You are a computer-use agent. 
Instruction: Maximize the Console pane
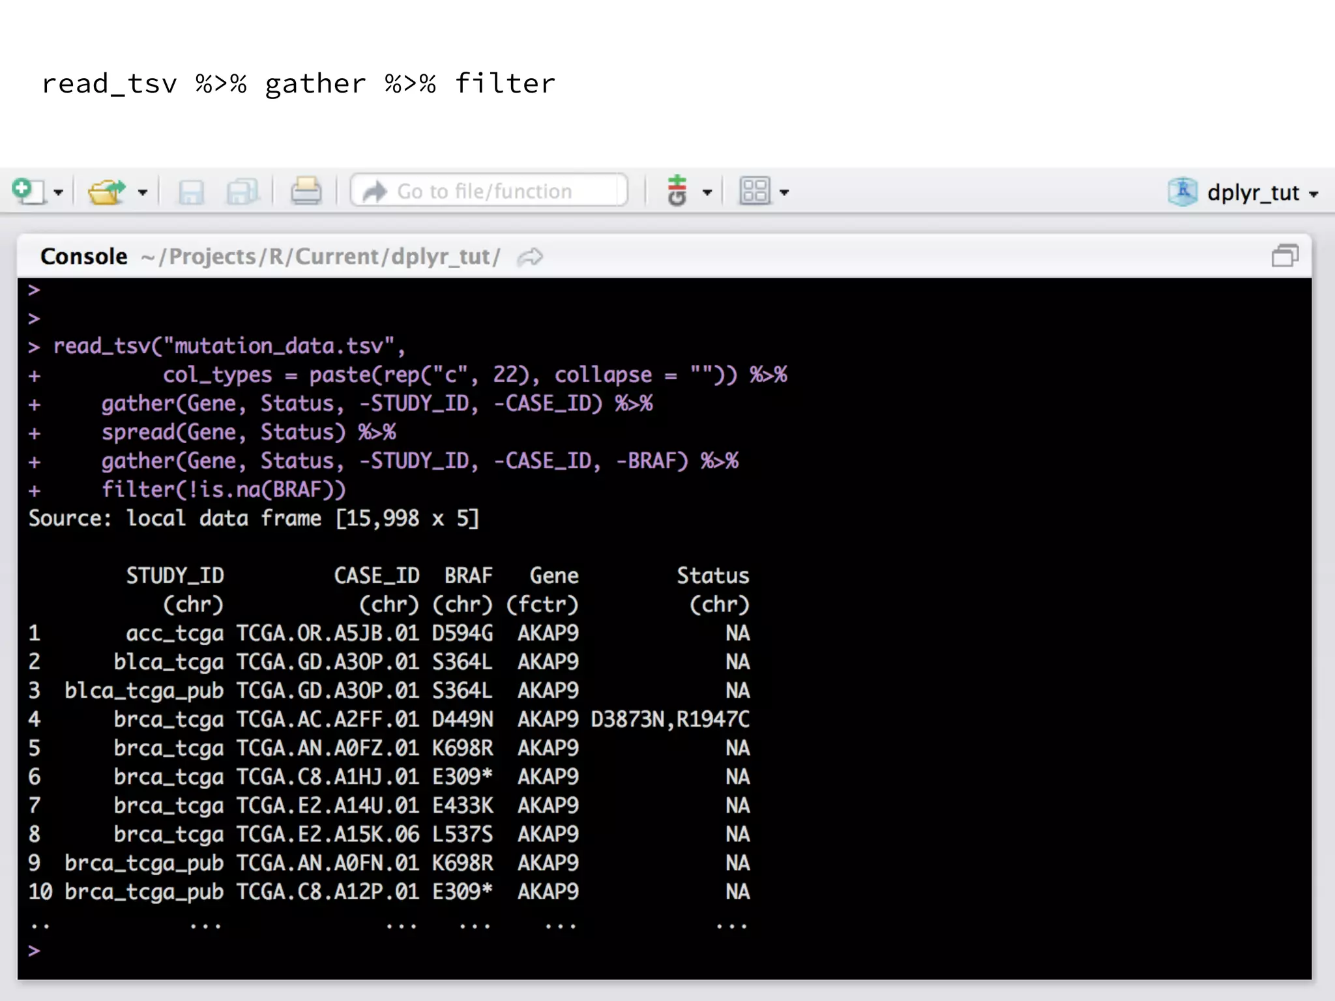(1285, 255)
